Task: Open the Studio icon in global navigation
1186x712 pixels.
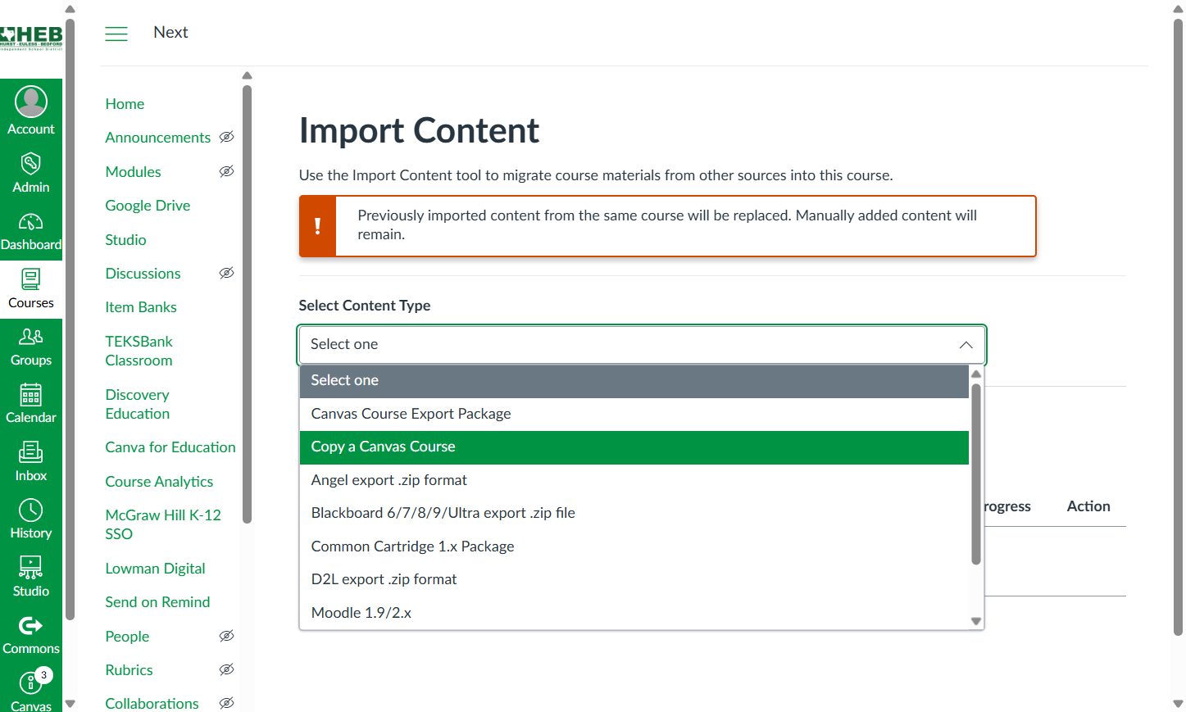Action: point(31,568)
